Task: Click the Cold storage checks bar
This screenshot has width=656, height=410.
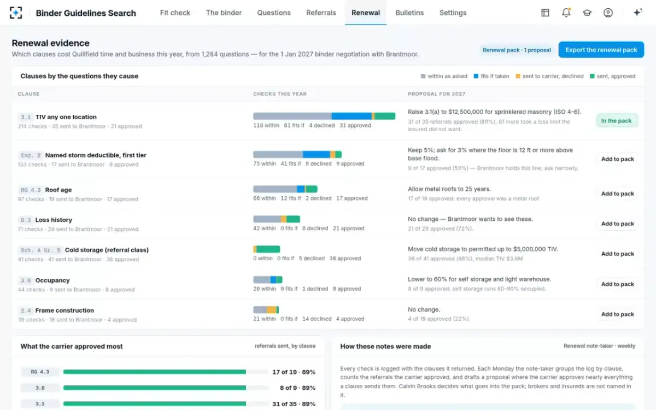Action: tap(267, 249)
